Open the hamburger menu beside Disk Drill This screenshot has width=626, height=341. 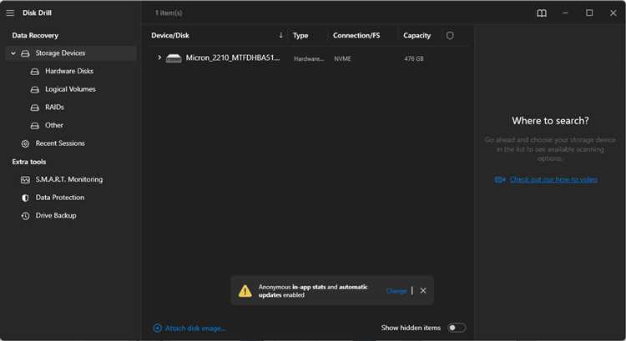point(10,13)
